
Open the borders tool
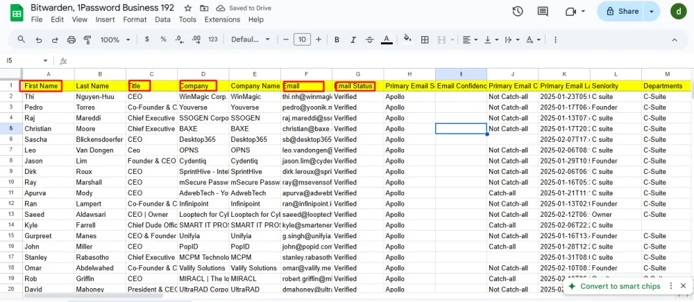(x=425, y=39)
